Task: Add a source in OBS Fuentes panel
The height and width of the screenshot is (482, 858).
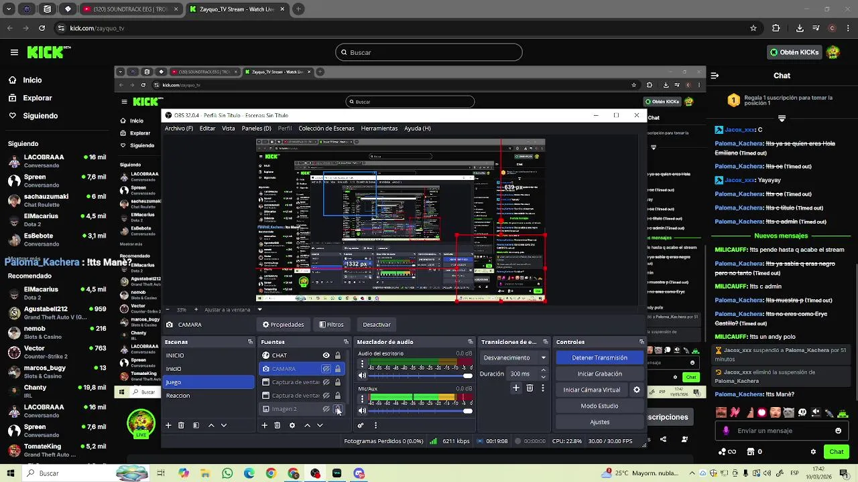Action: point(264,425)
